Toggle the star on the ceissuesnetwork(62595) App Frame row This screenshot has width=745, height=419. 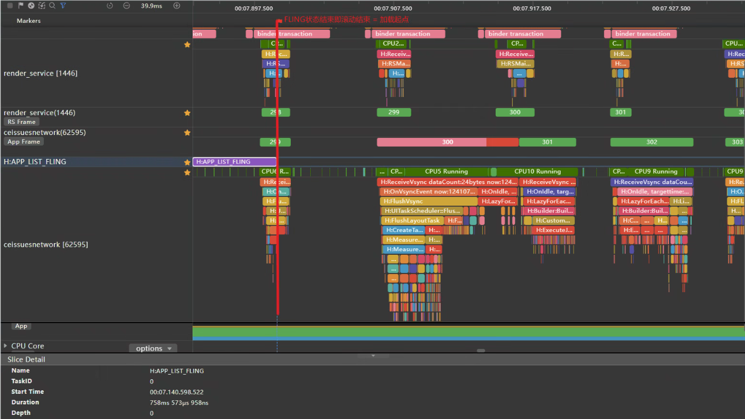click(x=187, y=133)
